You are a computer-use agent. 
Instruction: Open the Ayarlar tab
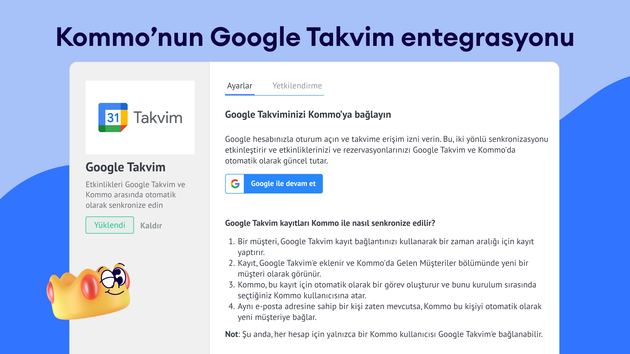point(240,86)
